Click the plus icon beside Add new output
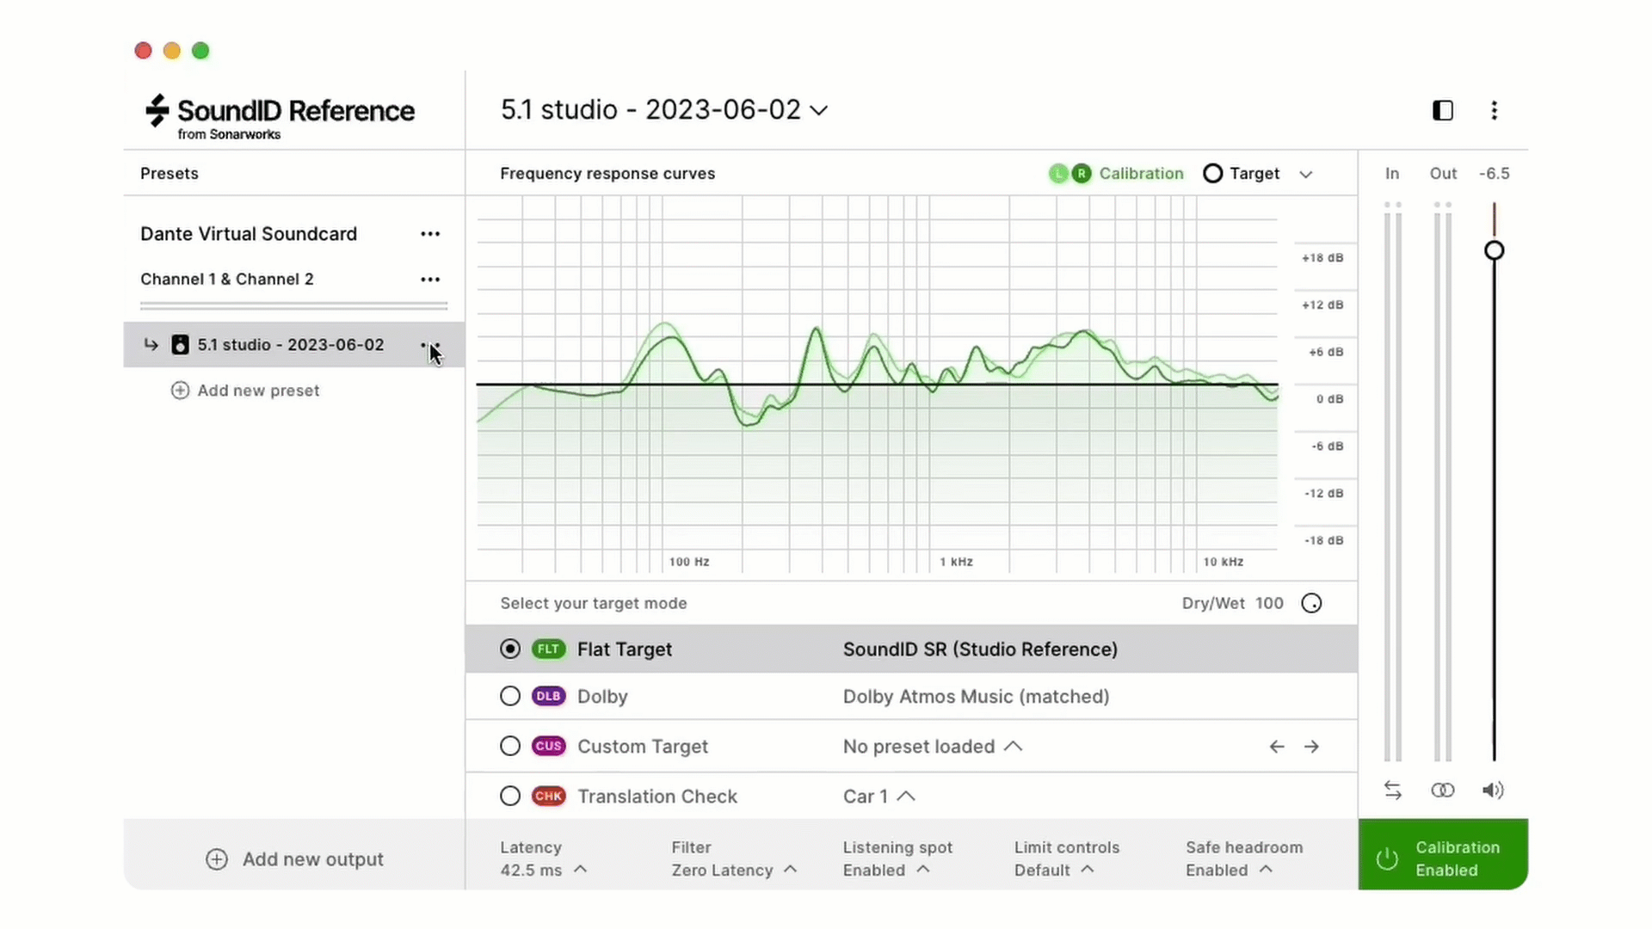1652x929 pixels. [217, 859]
